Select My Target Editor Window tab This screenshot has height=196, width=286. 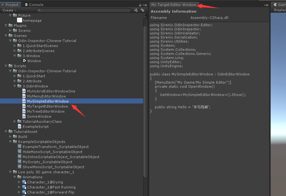tap(173, 5)
